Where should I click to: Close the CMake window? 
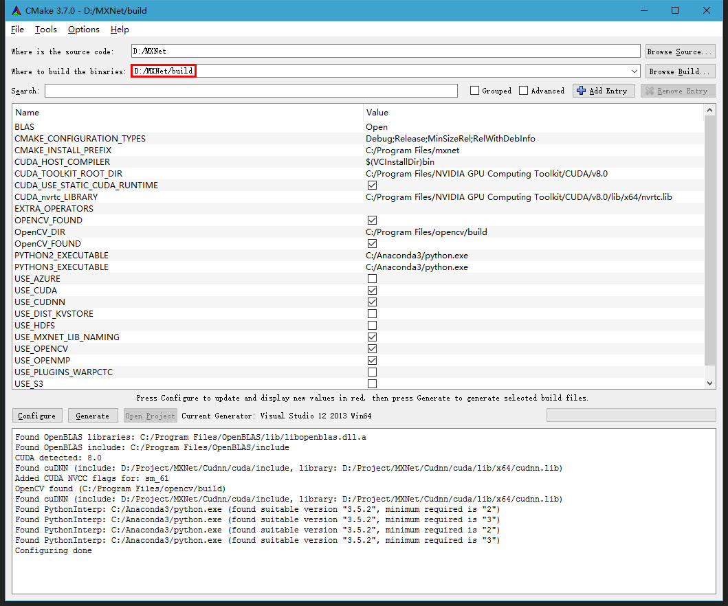[706, 10]
